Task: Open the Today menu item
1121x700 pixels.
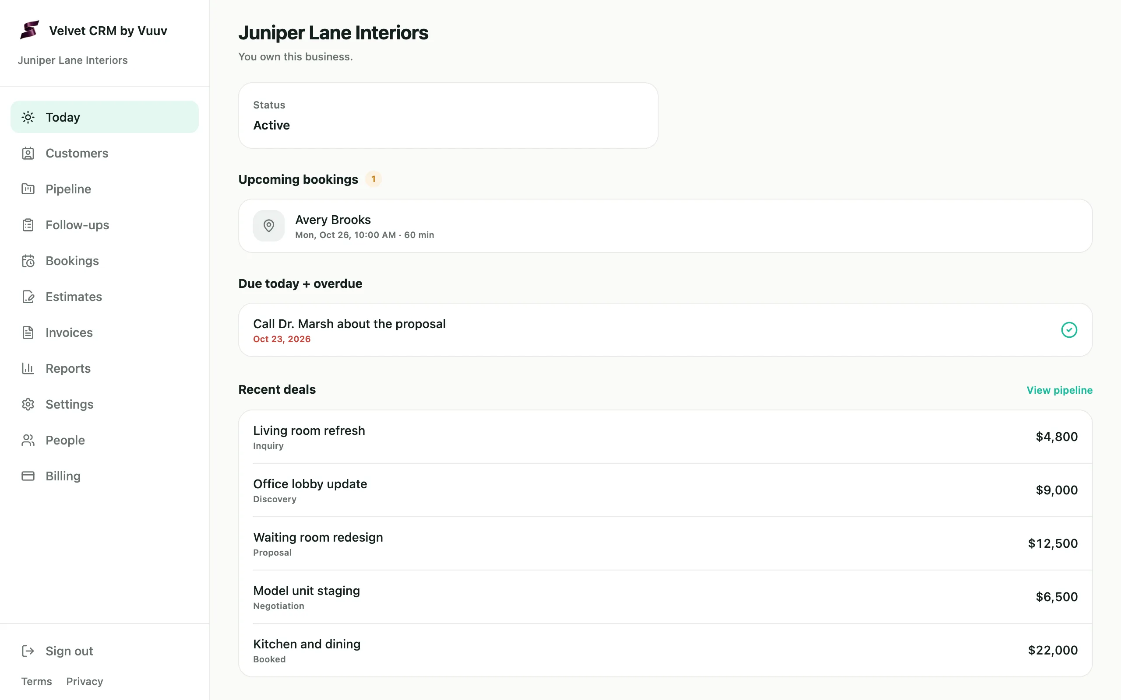Action: [x=105, y=117]
